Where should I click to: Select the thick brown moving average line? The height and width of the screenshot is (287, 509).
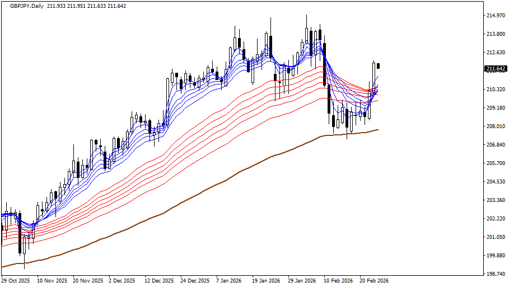224,181
